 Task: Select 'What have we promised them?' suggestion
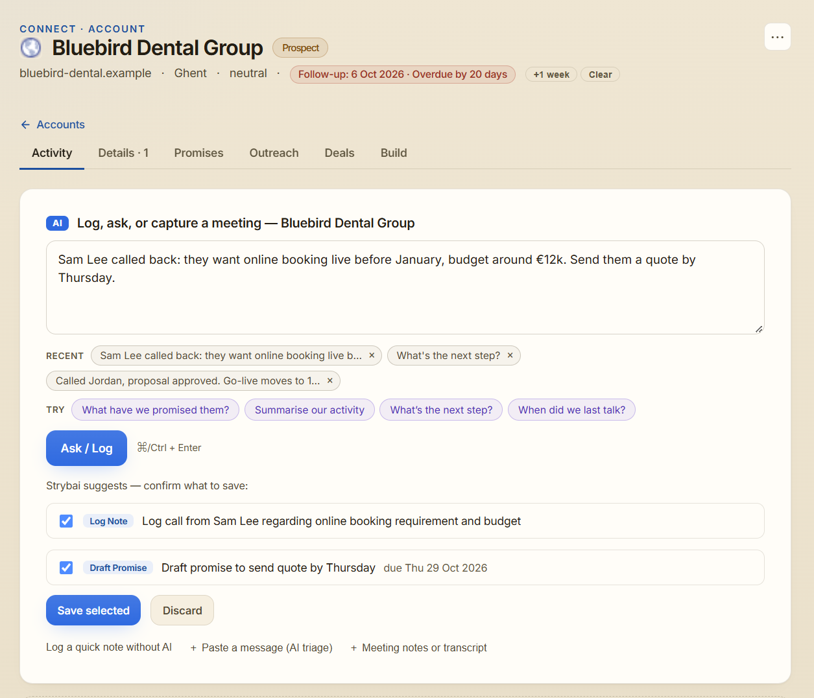coord(156,410)
